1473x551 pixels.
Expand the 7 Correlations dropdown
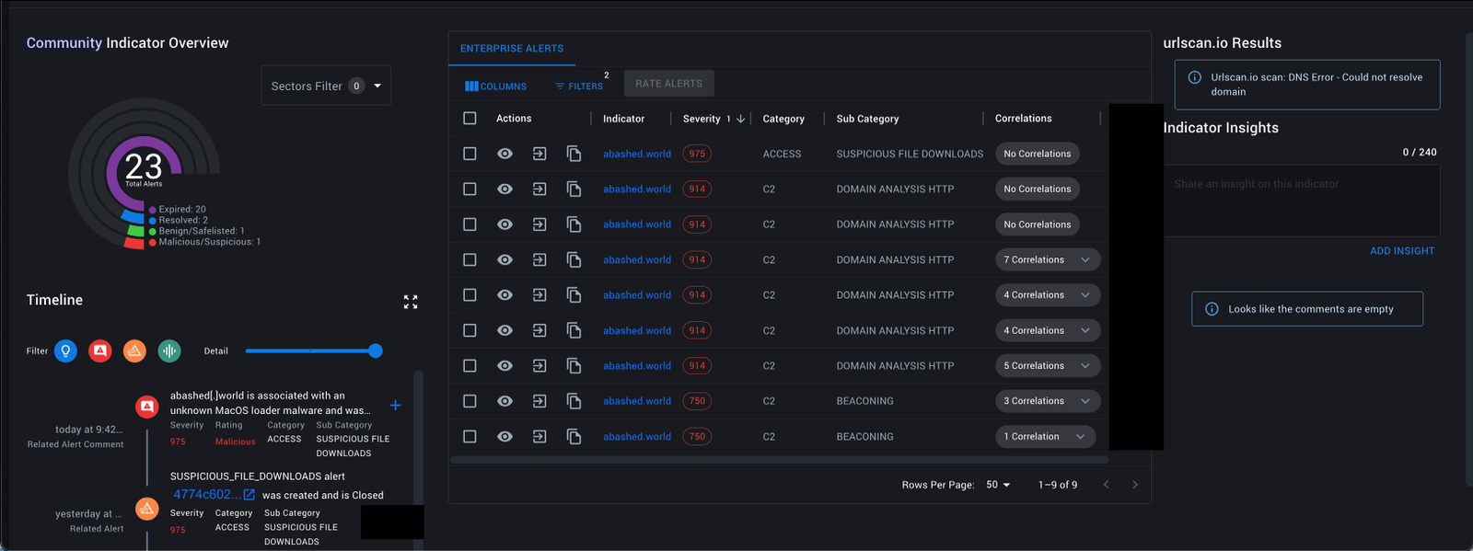pos(1048,259)
